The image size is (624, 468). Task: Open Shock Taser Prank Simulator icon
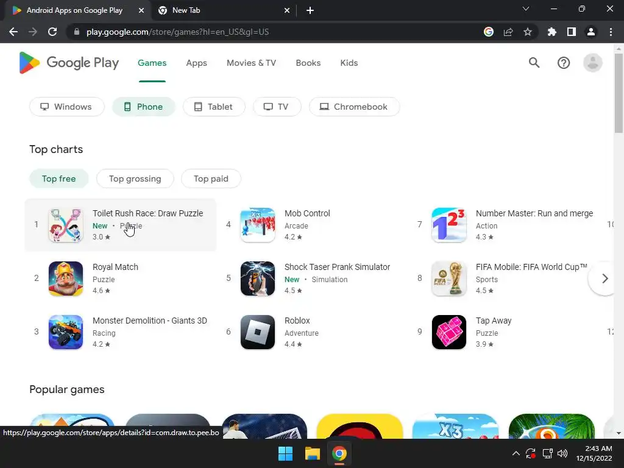click(x=258, y=278)
